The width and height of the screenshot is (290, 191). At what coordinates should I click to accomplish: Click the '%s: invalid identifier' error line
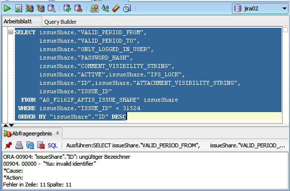[x=50, y=164]
